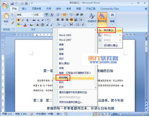The height and width of the screenshot is (117, 149).
Task: Click 设为默认值 Set as Default
Action: tap(111, 45)
